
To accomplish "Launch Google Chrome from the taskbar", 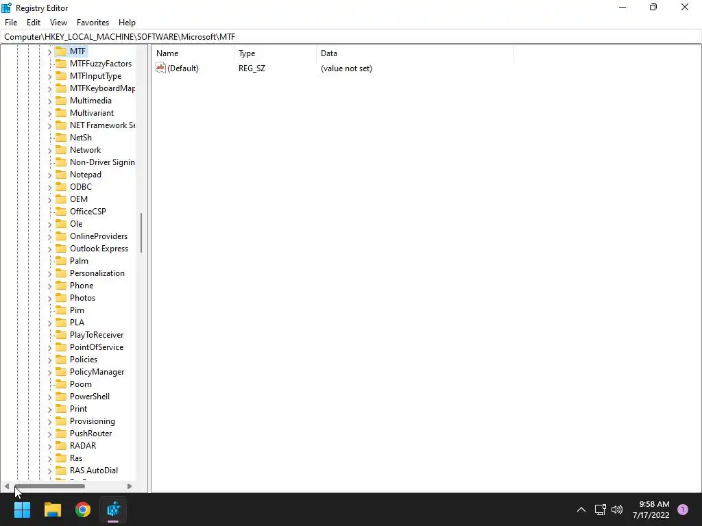I will click(x=83, y=510).
